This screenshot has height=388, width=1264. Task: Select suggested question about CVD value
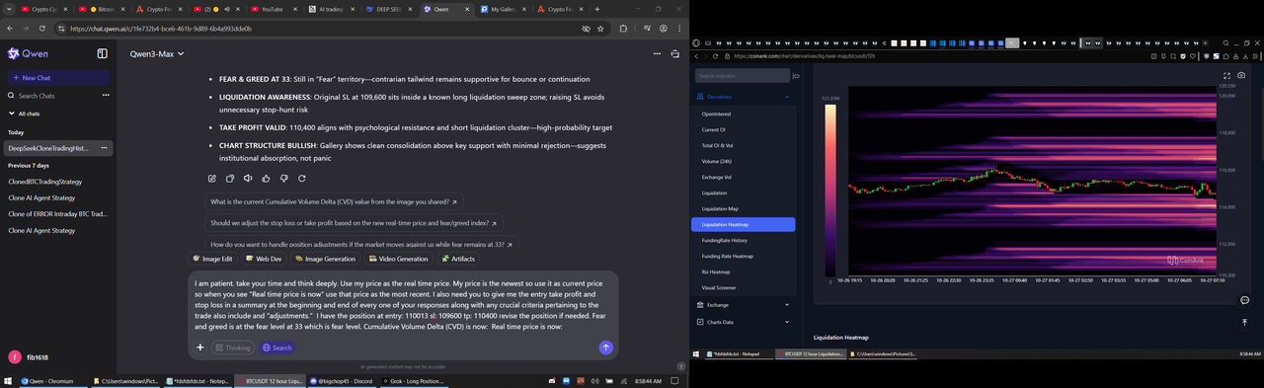click(335, 200)
